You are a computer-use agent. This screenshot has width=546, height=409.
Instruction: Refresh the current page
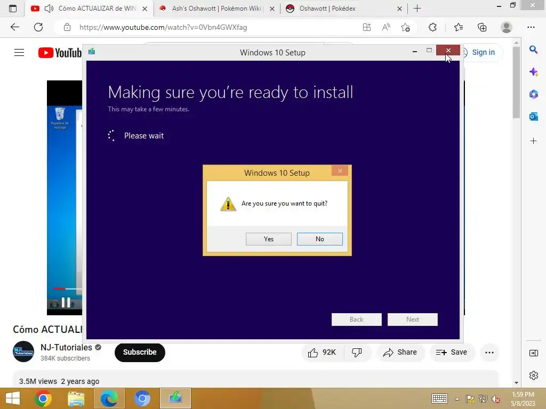point(38,27)
